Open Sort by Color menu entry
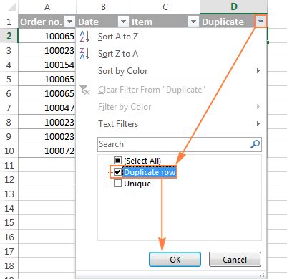Screen dimensions: 287x279 click(171, 71)
